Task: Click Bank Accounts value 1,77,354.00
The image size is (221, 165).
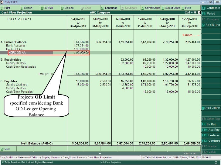Action: pos(81,46)
